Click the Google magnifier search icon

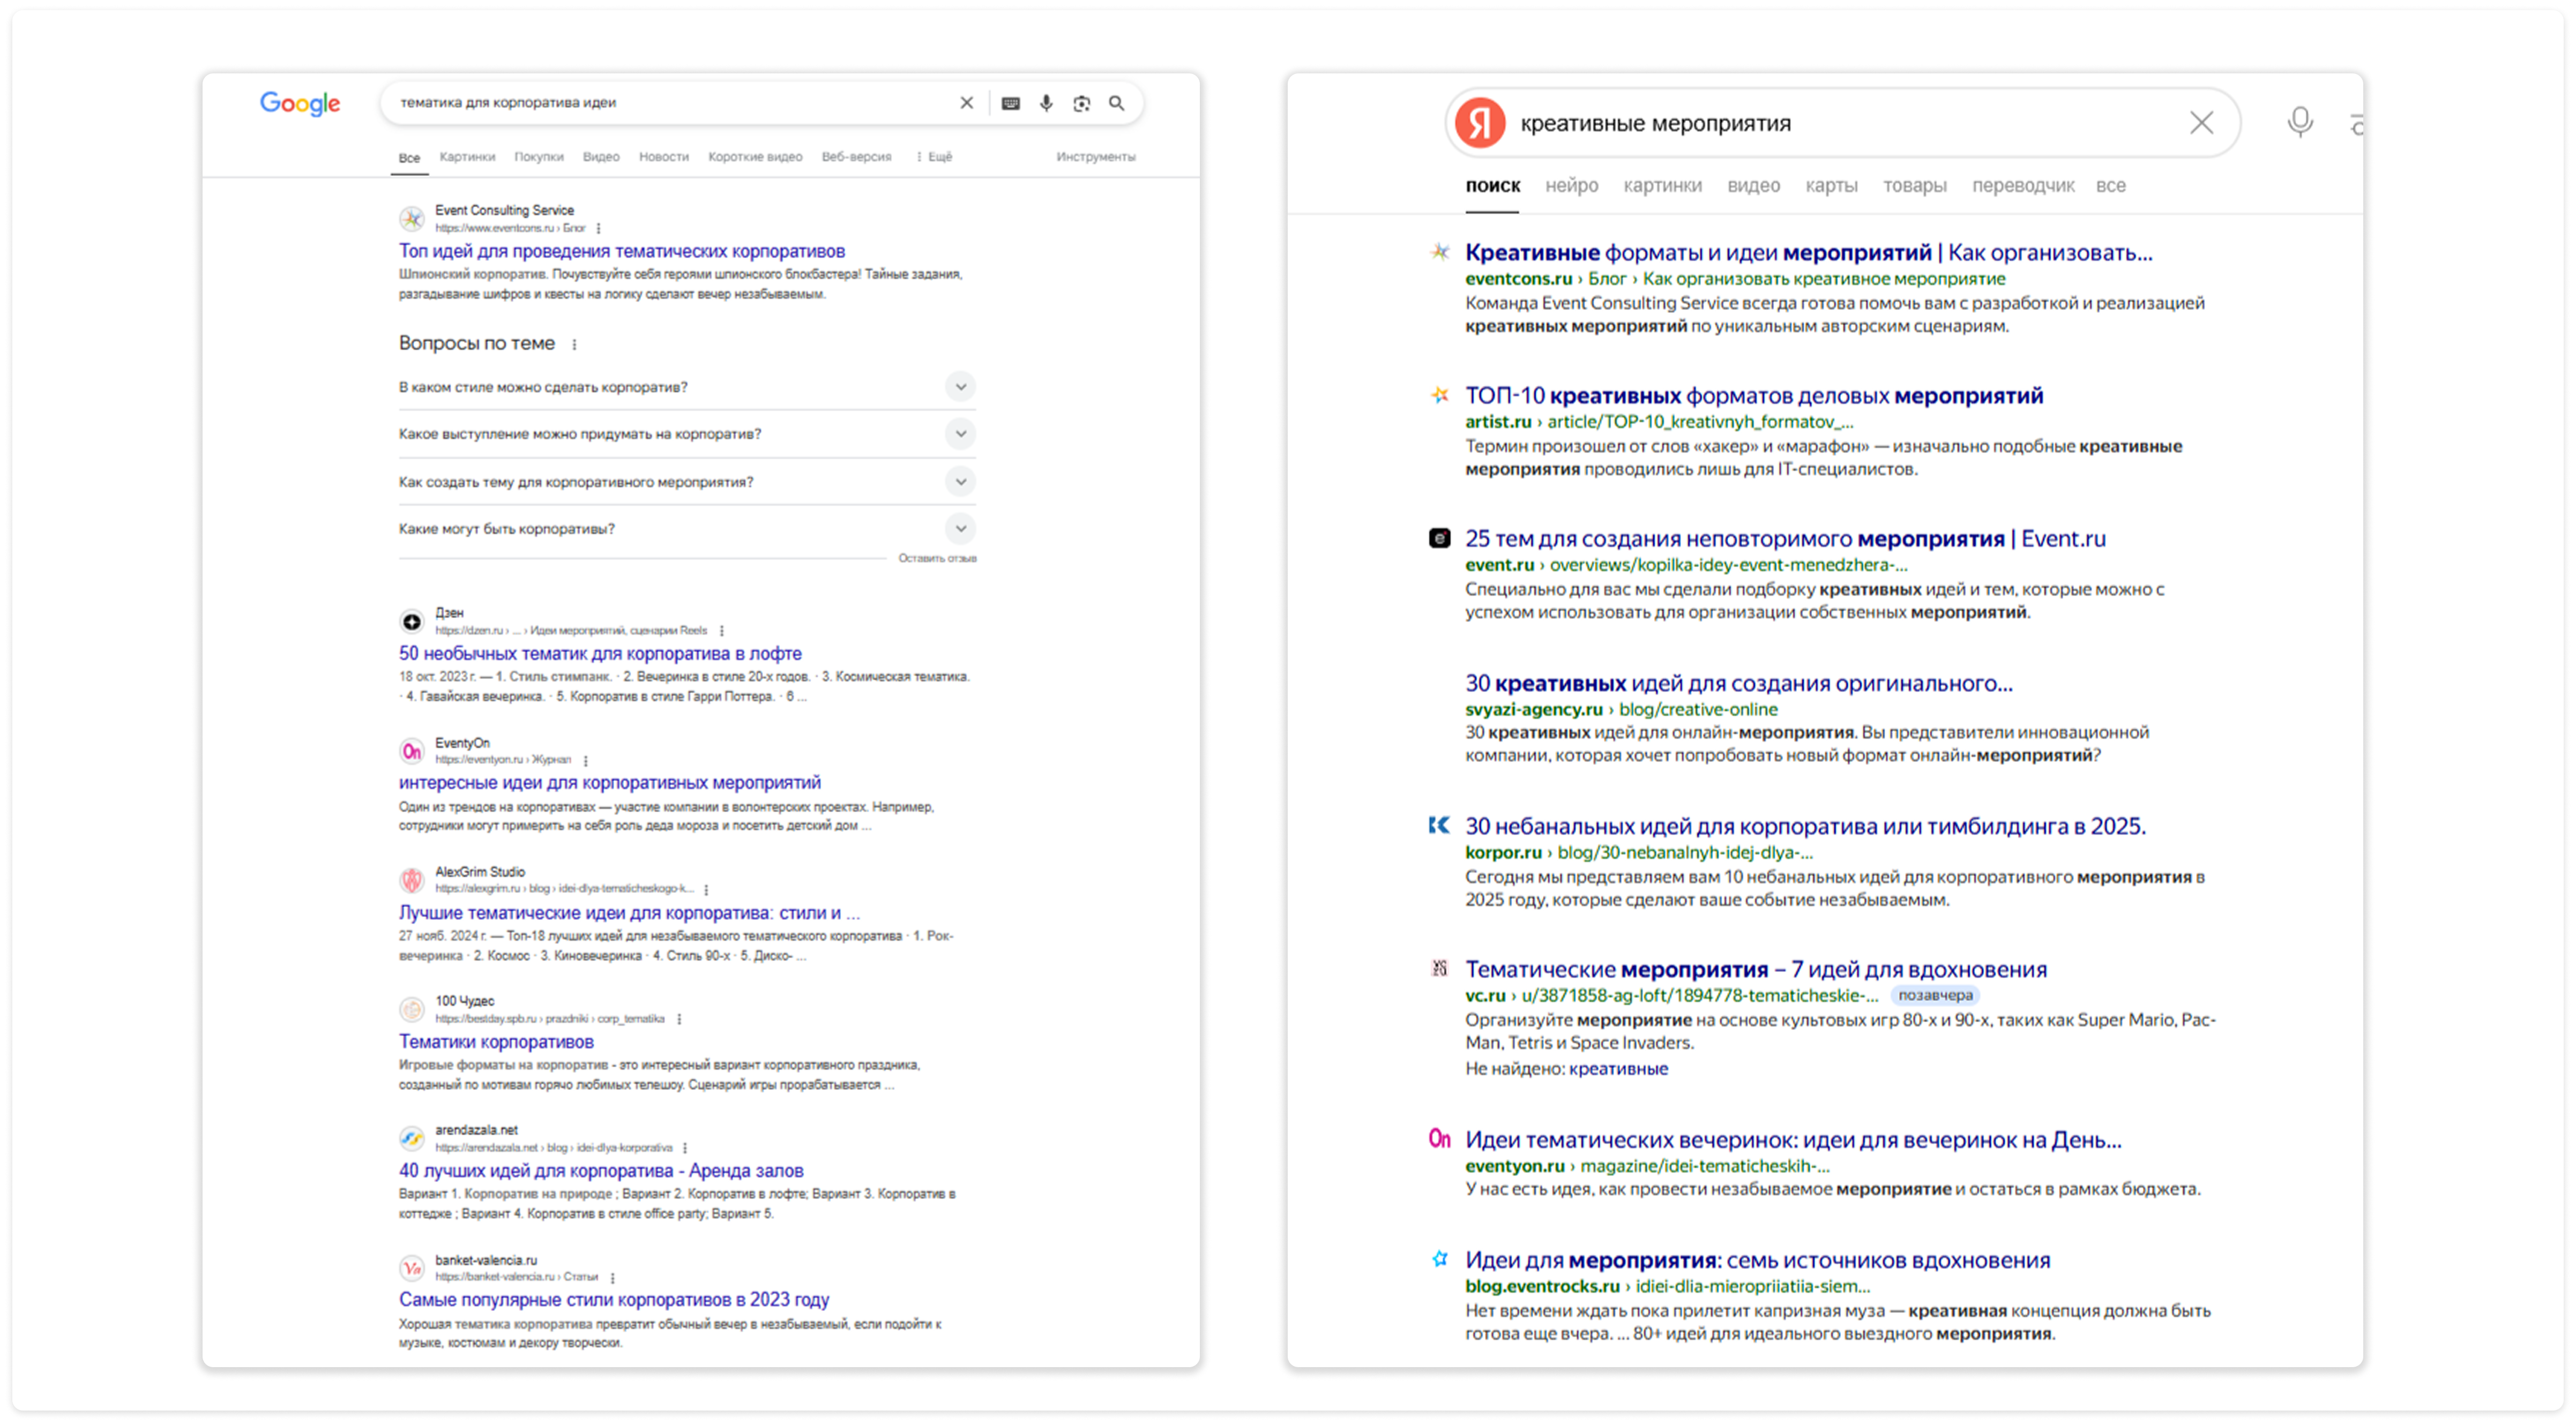coord(1116,103)
